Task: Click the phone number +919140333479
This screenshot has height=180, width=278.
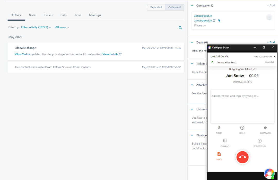Action: (242, 82)
